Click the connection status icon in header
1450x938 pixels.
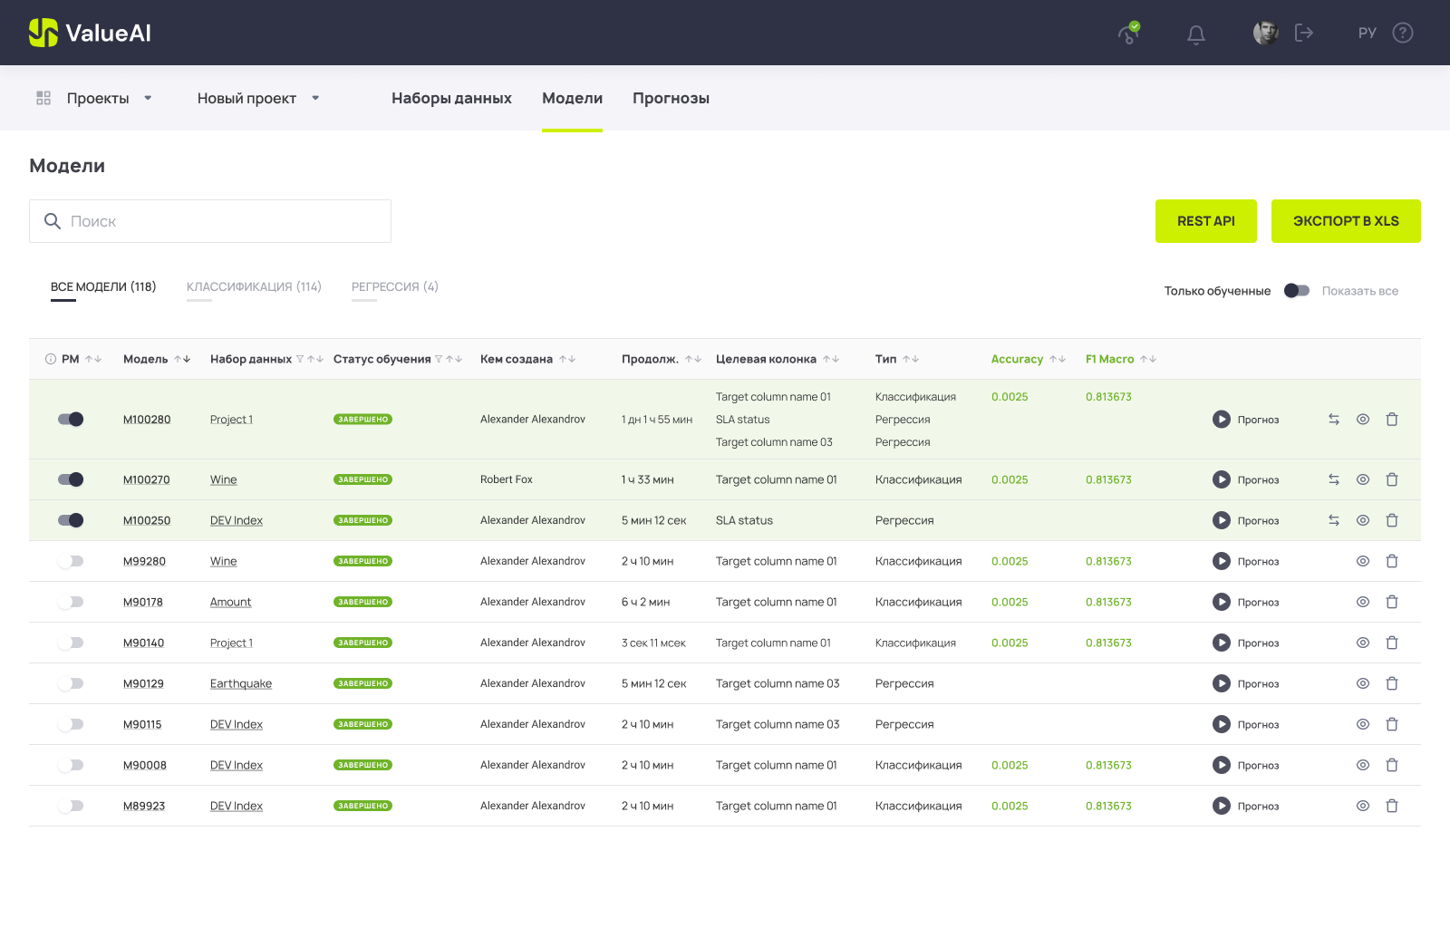[x=1128, y=34]
